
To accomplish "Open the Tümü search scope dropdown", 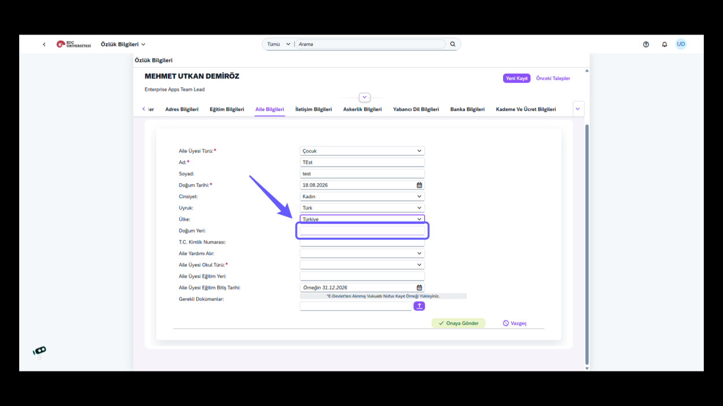I will [x=279, y=44].
